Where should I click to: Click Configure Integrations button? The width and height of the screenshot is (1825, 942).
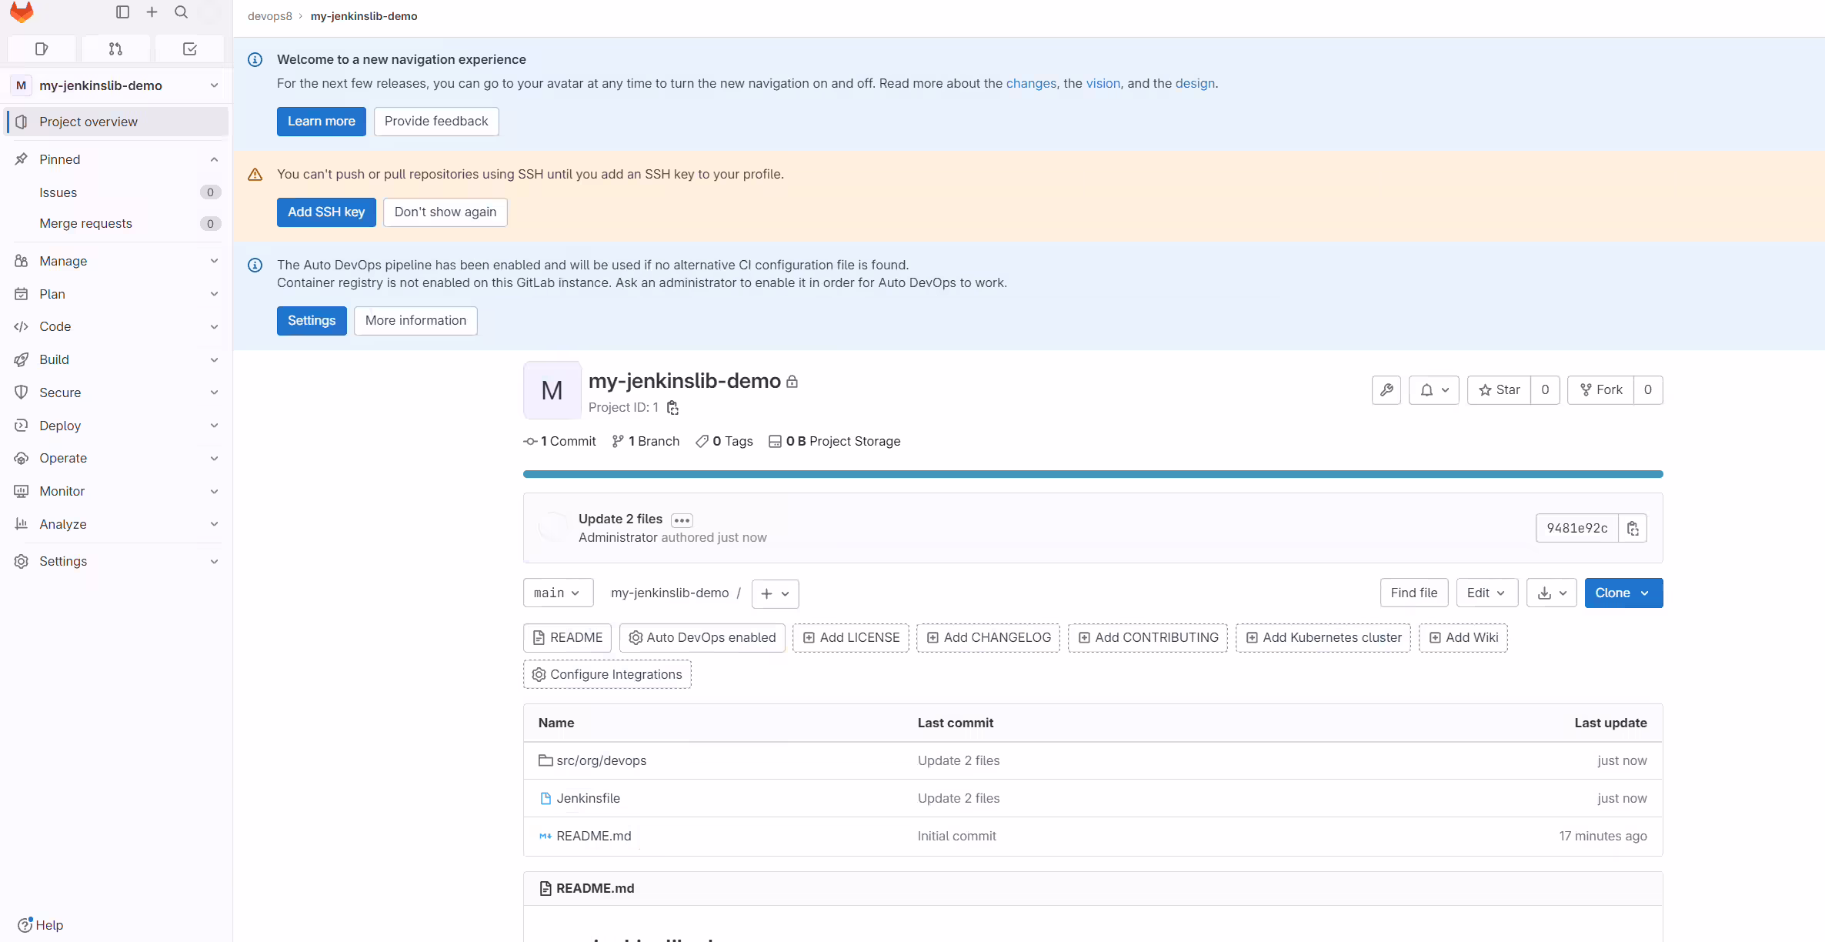pos(607,674)
